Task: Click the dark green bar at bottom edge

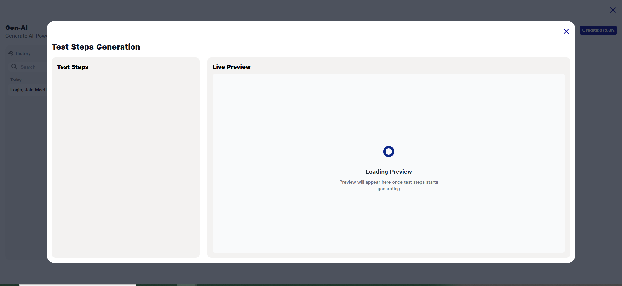Action: coord(324,285)
